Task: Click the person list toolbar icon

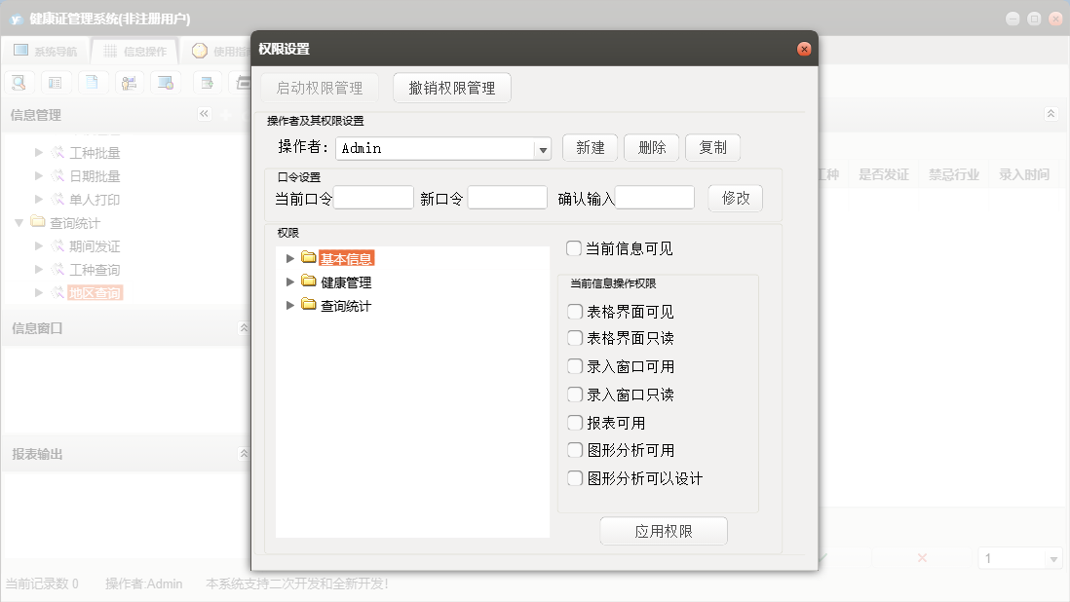Action: coord(128,82)
